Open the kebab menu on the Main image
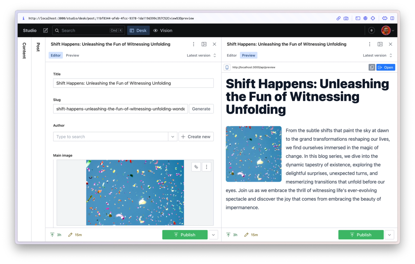Viewport: 415px width, 264px height. 207,167
